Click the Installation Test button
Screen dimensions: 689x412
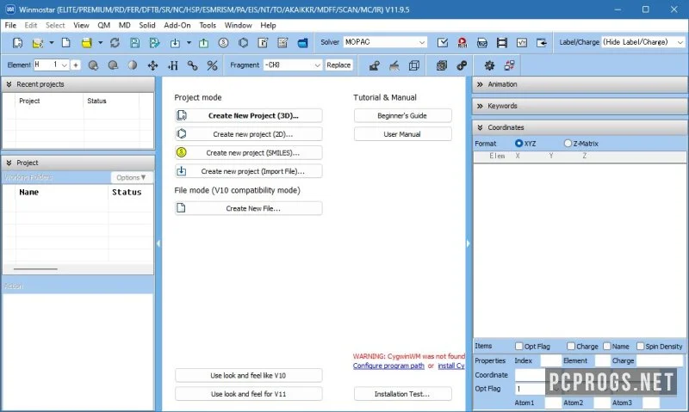[x=402, y=394]
